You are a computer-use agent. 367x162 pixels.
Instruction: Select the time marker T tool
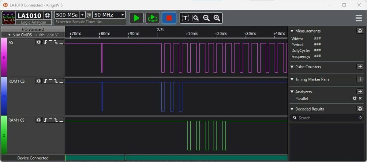point(185,18)
